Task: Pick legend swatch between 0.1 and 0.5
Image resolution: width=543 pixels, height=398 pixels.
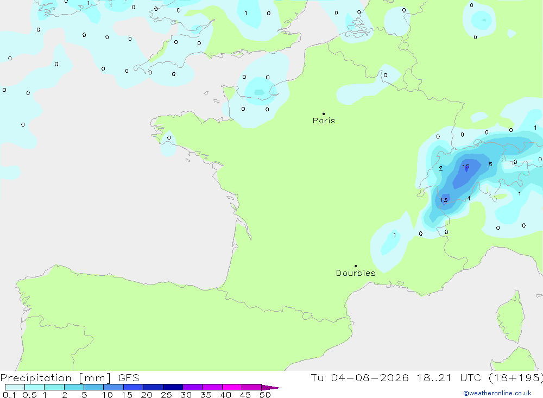Action: (15, 387)
